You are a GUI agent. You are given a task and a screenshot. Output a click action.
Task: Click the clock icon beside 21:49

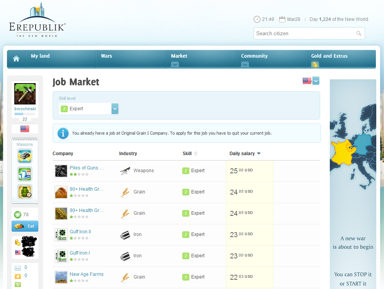257,19
